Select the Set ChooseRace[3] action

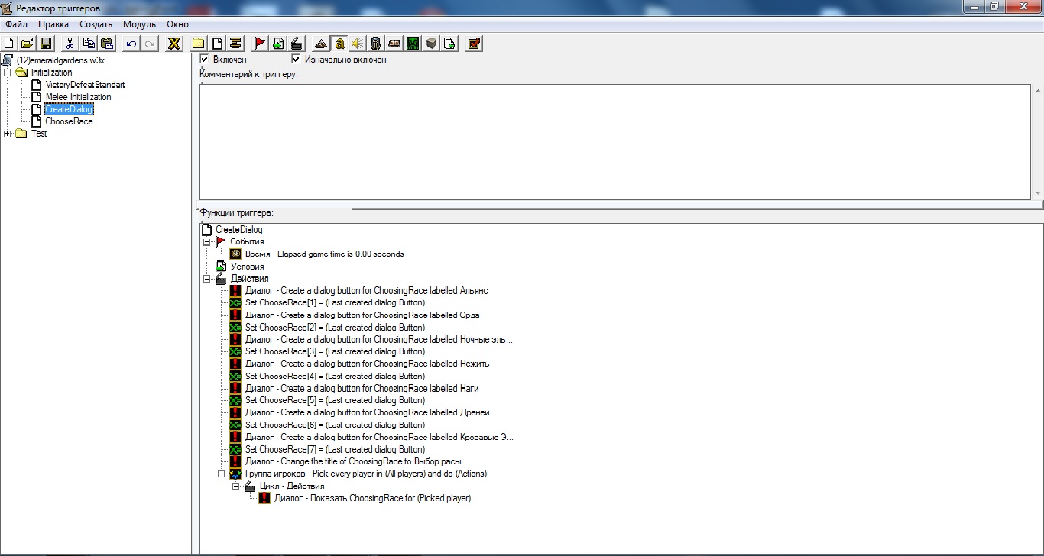(335, 351)
